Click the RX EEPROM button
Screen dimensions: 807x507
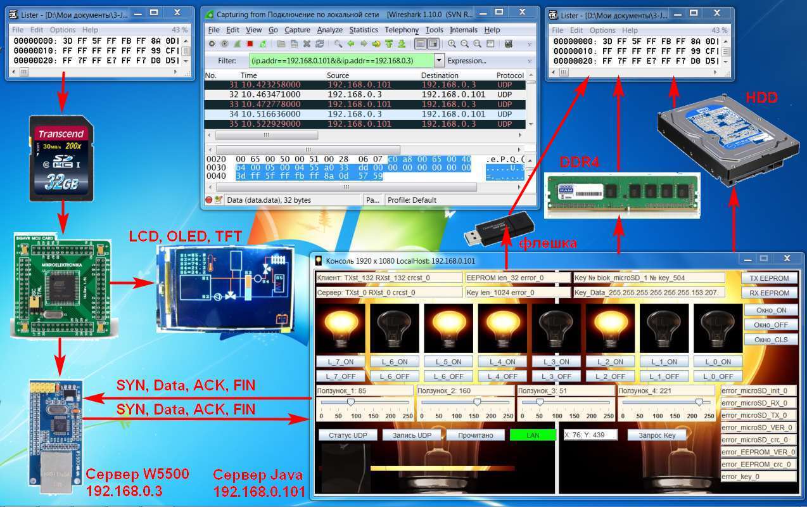[x=769, y=293]
